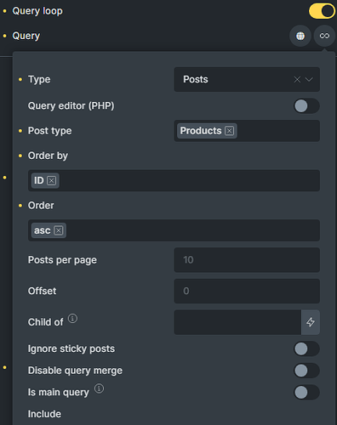Image resolution: width=337 pixels, height=425 pixels.
Task: Click the infinity query loop icon
Action: pyautogui.click(x=324, y=36)
